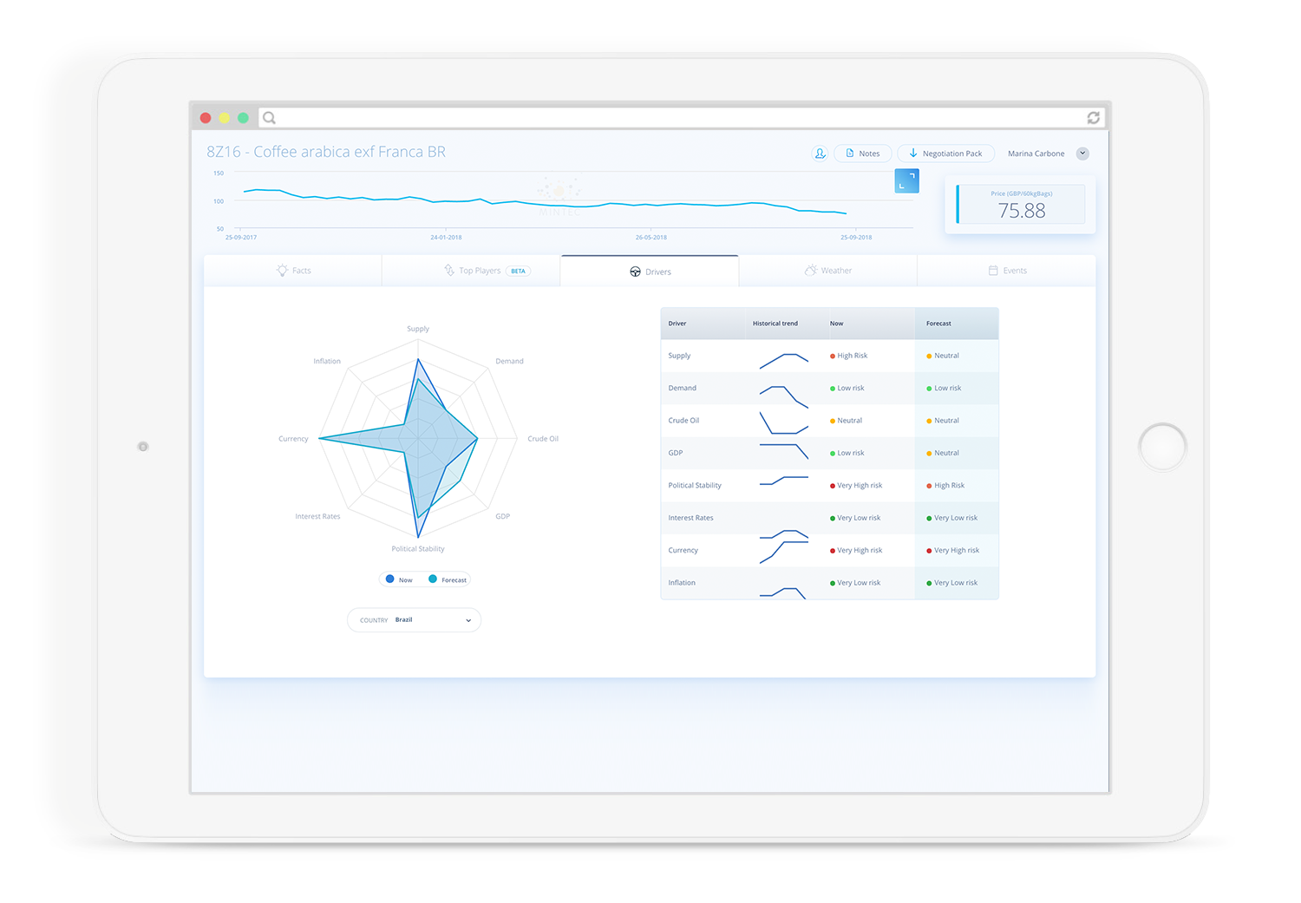Expand the Marina Carbone account chevron

(x=1082, y=154)
